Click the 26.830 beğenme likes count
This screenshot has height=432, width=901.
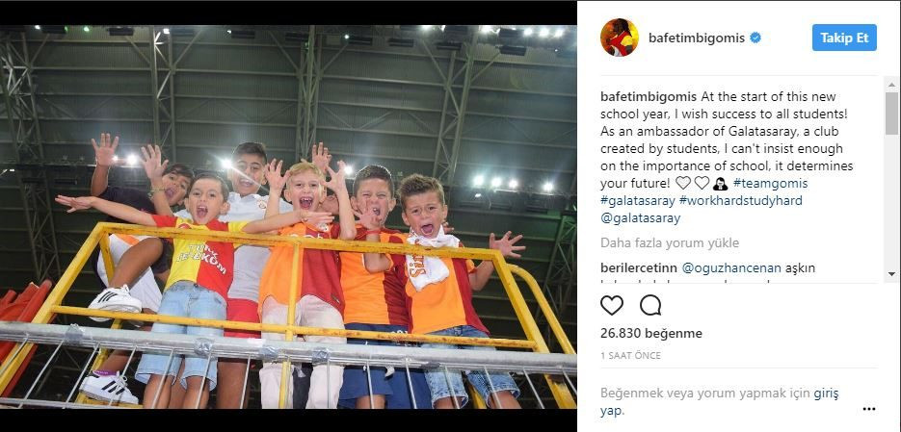point(651,333)
